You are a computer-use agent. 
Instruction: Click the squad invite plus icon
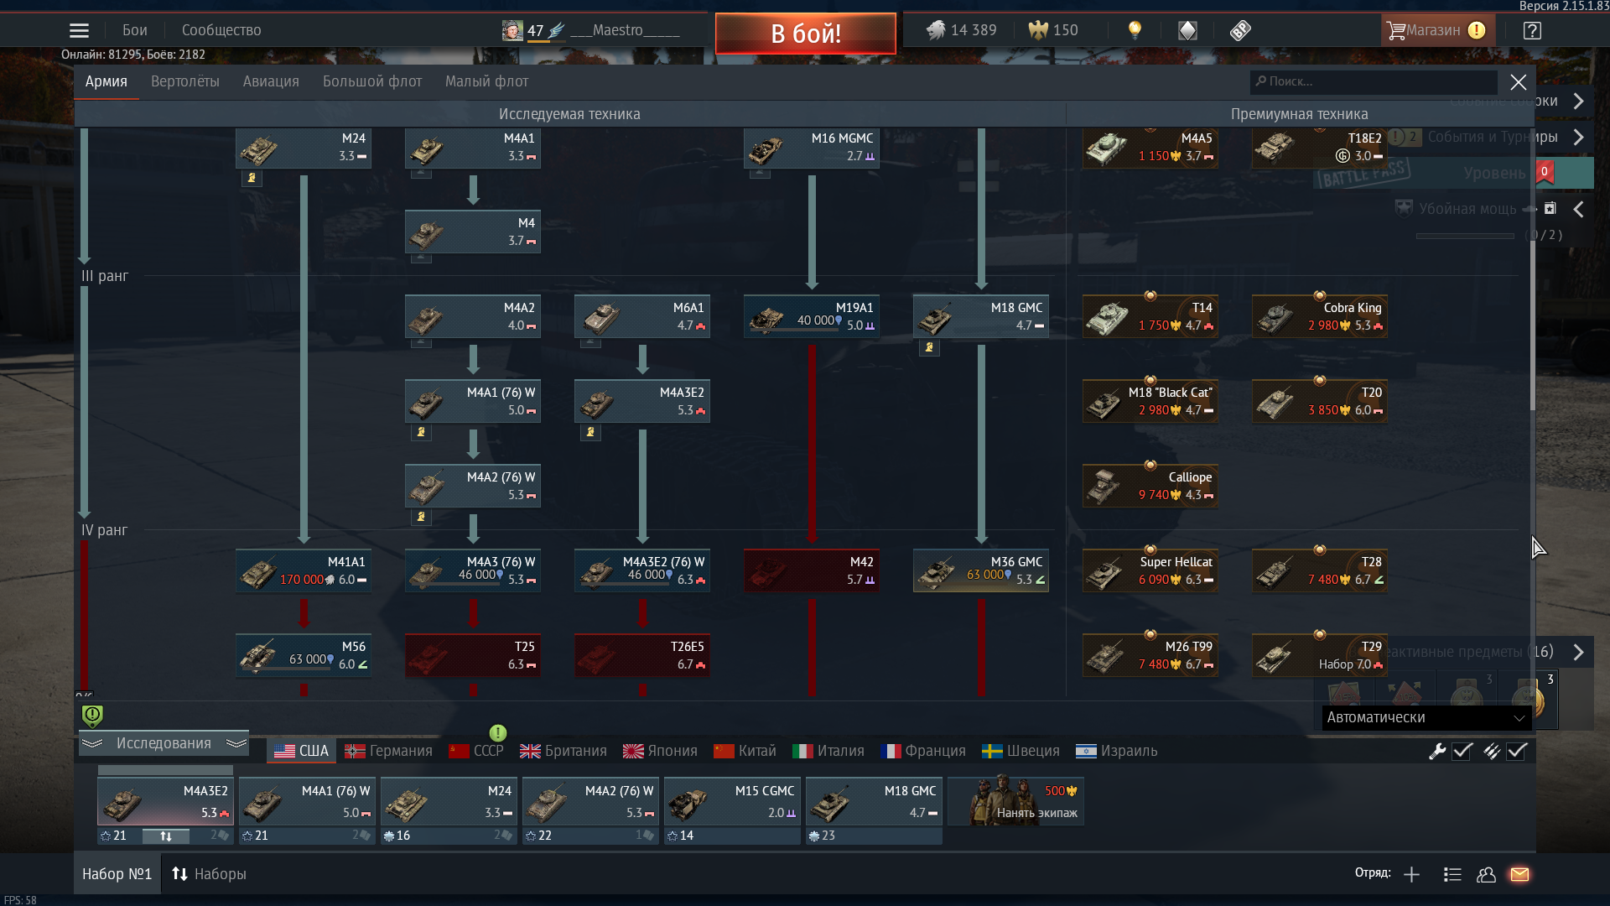coord(1411,874)
